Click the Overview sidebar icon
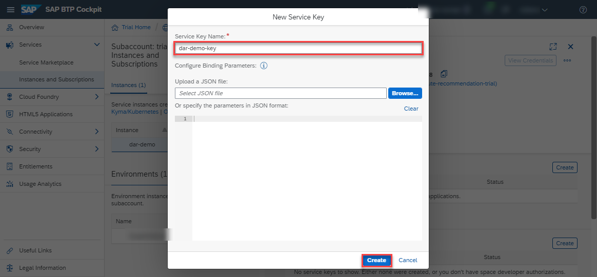Image resolution: width=597 pixels, height=277 pixels. tap(10, 27)
